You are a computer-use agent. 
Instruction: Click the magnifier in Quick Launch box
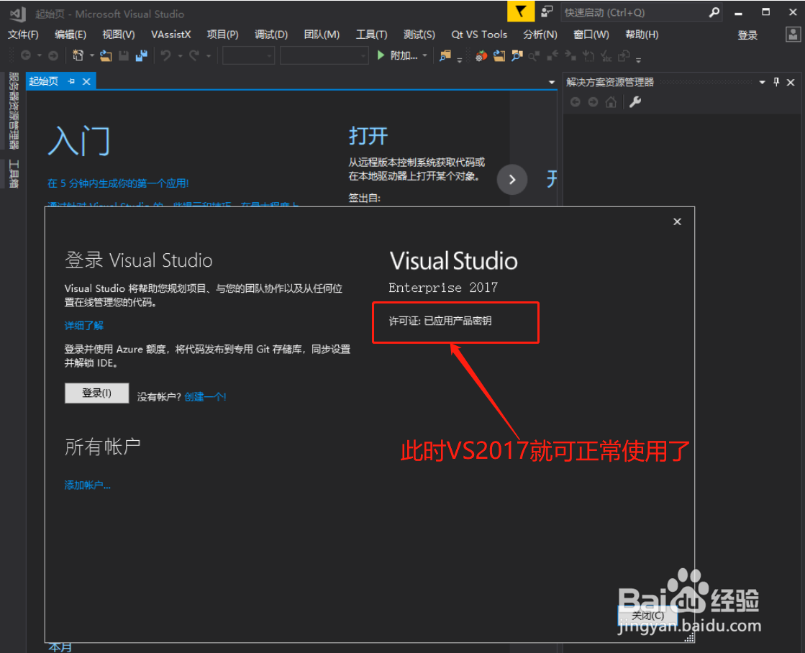pyautogui.click(x=714, y=12)
